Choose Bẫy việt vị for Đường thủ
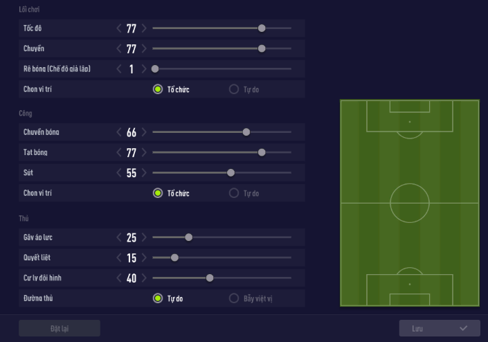Image resolution: width=488 pixels, height=342 pixels. [234, 299]
